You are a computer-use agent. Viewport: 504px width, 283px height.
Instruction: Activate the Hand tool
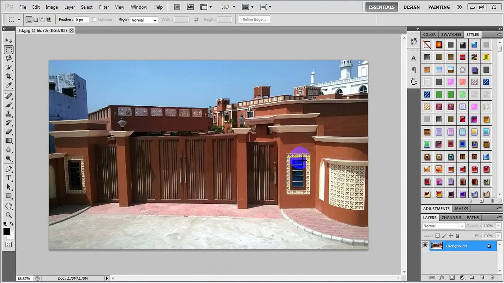[9, 206]
